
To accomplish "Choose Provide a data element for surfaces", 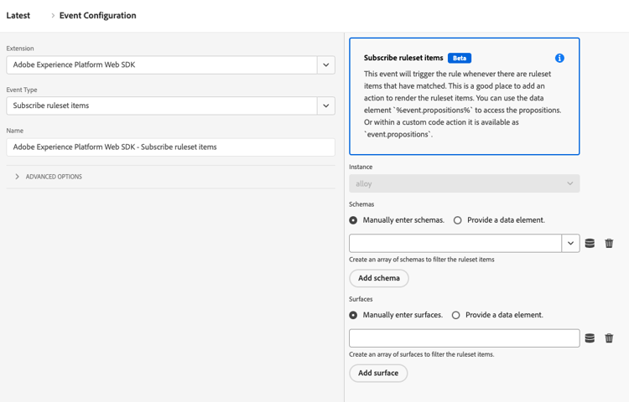I will (x=456, y=315).
